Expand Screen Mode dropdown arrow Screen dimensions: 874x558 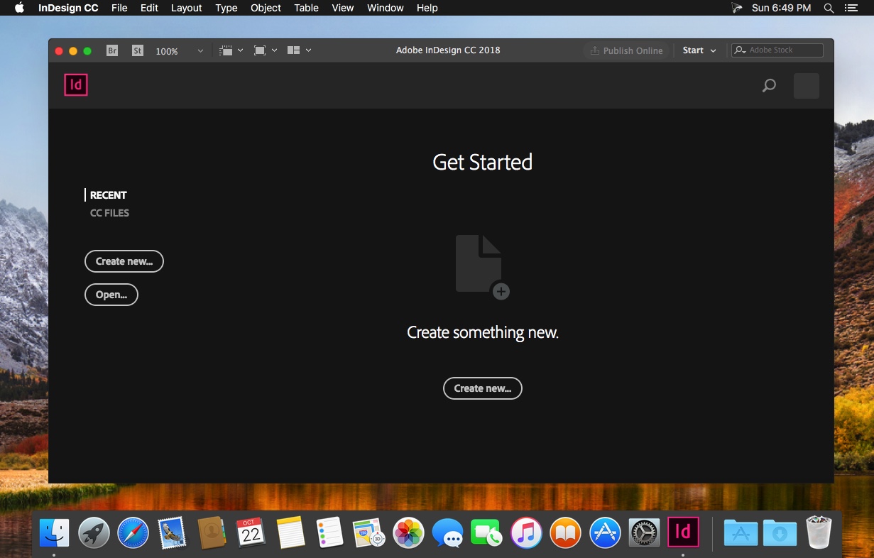pos(274,50)
